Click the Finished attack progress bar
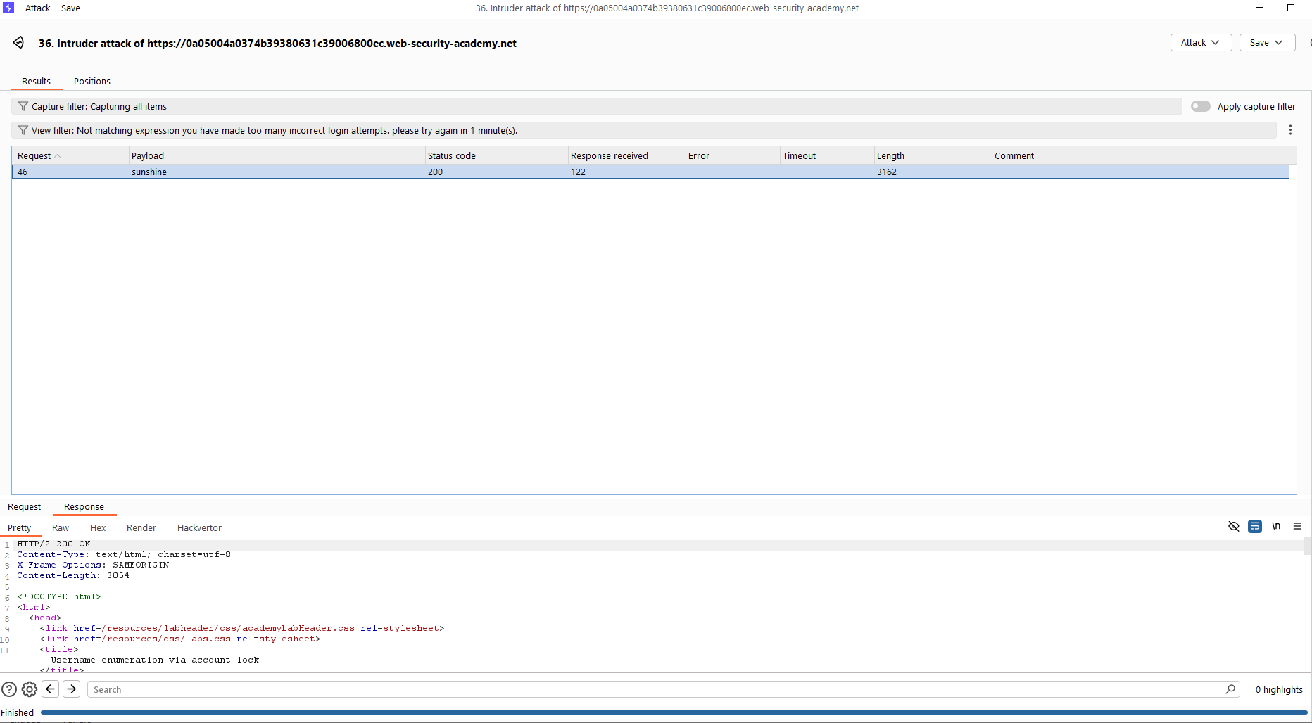Screen dimensions: 1312x723 click(674, 712)
